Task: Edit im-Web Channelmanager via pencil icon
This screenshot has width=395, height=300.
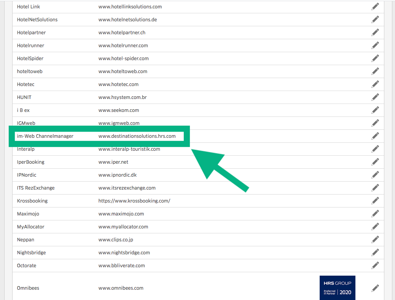Action: tap(375, 136)
